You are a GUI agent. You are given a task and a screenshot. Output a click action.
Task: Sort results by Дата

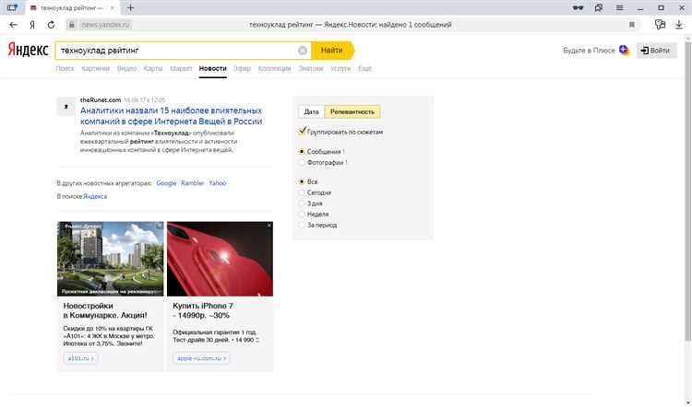pos(311,112)
